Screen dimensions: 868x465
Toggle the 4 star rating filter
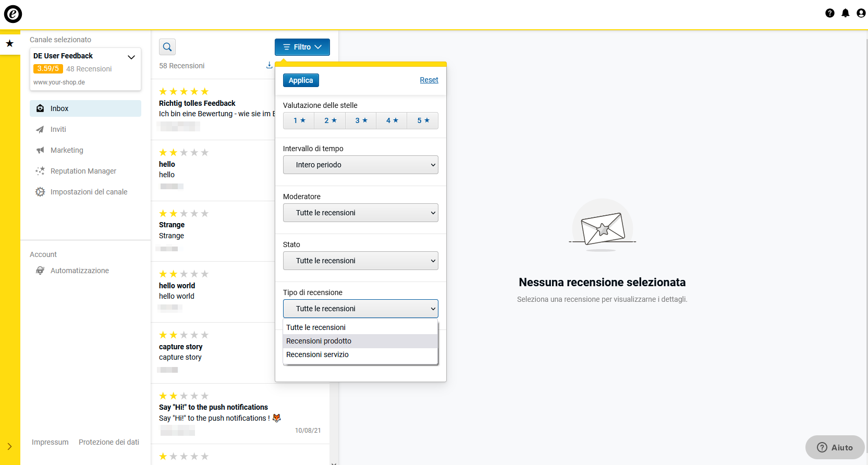(x=392, y=120)
